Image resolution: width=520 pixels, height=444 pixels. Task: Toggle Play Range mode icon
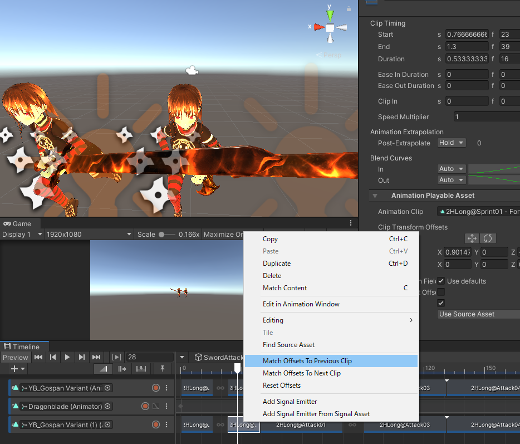click(116, 357)
